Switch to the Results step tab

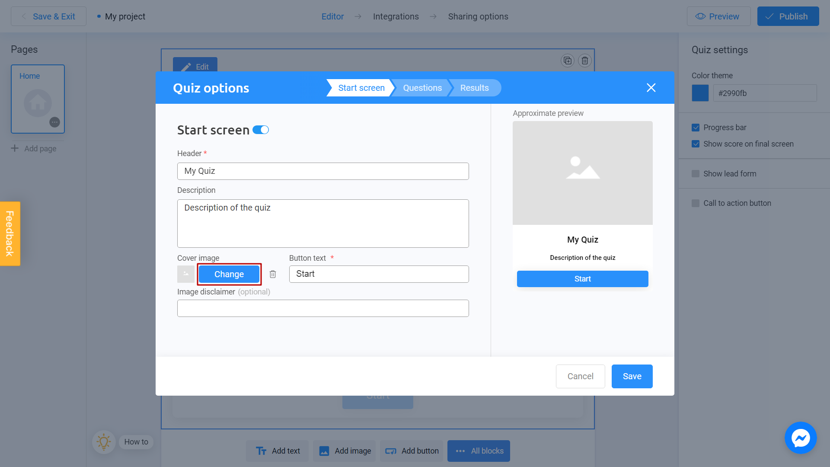pos(474,88)
